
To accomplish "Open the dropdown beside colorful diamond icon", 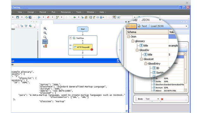I will 79,17.
